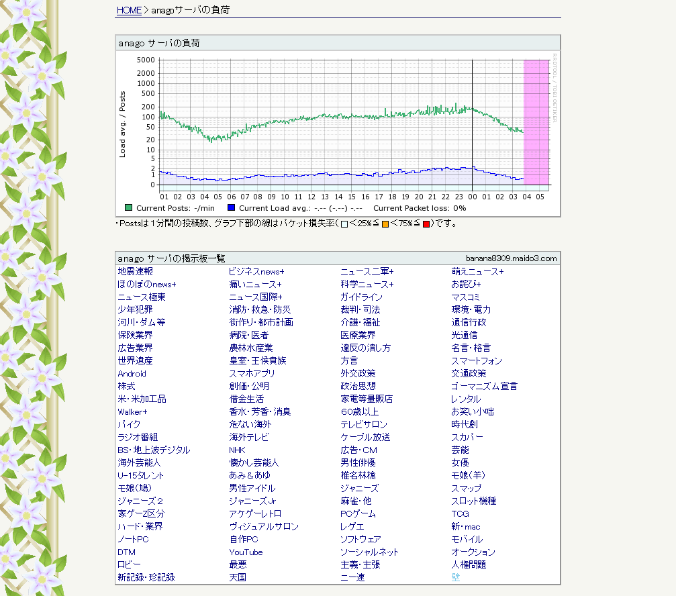Image resolution: width=676 pixels, height=596 pixels.
Task: Open the バイク board link
Action: 129,424
